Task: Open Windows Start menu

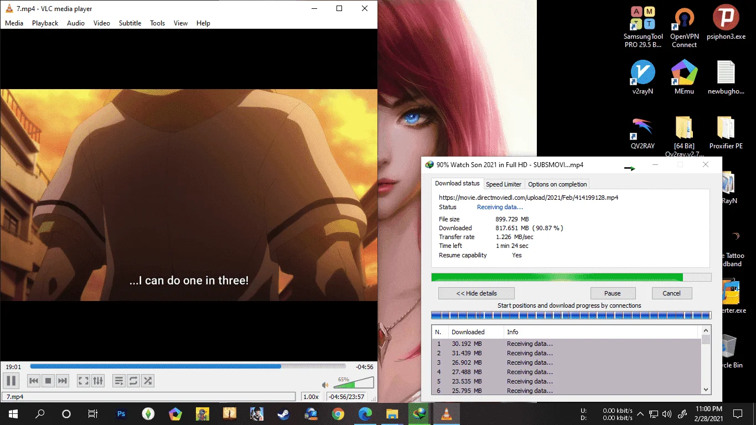Action: click(13, 413)
